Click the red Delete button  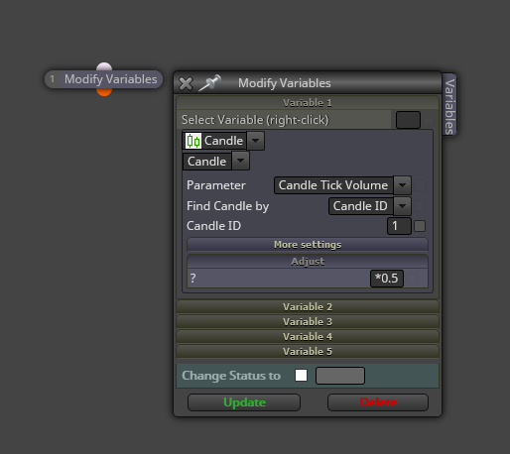point(378,402)
